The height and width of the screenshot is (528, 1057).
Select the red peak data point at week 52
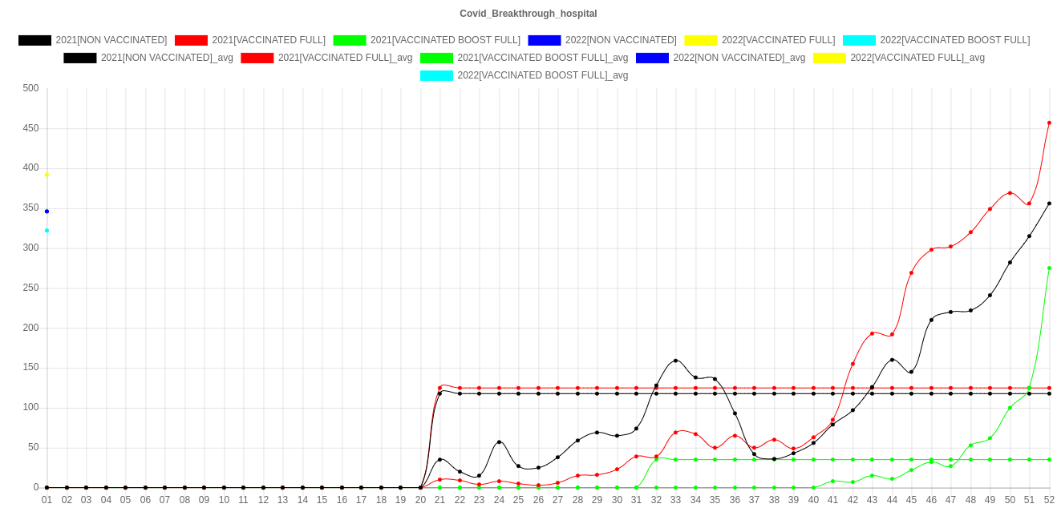[1049, 123]
